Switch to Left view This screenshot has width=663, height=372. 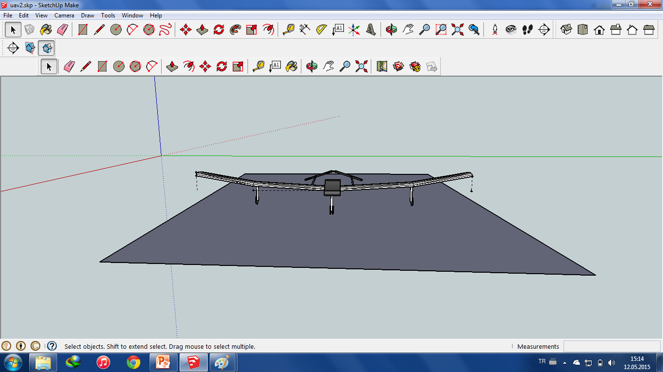coord(649,30)
